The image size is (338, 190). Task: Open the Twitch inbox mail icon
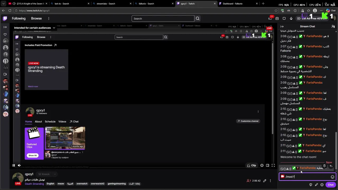(x=277, y=18)
